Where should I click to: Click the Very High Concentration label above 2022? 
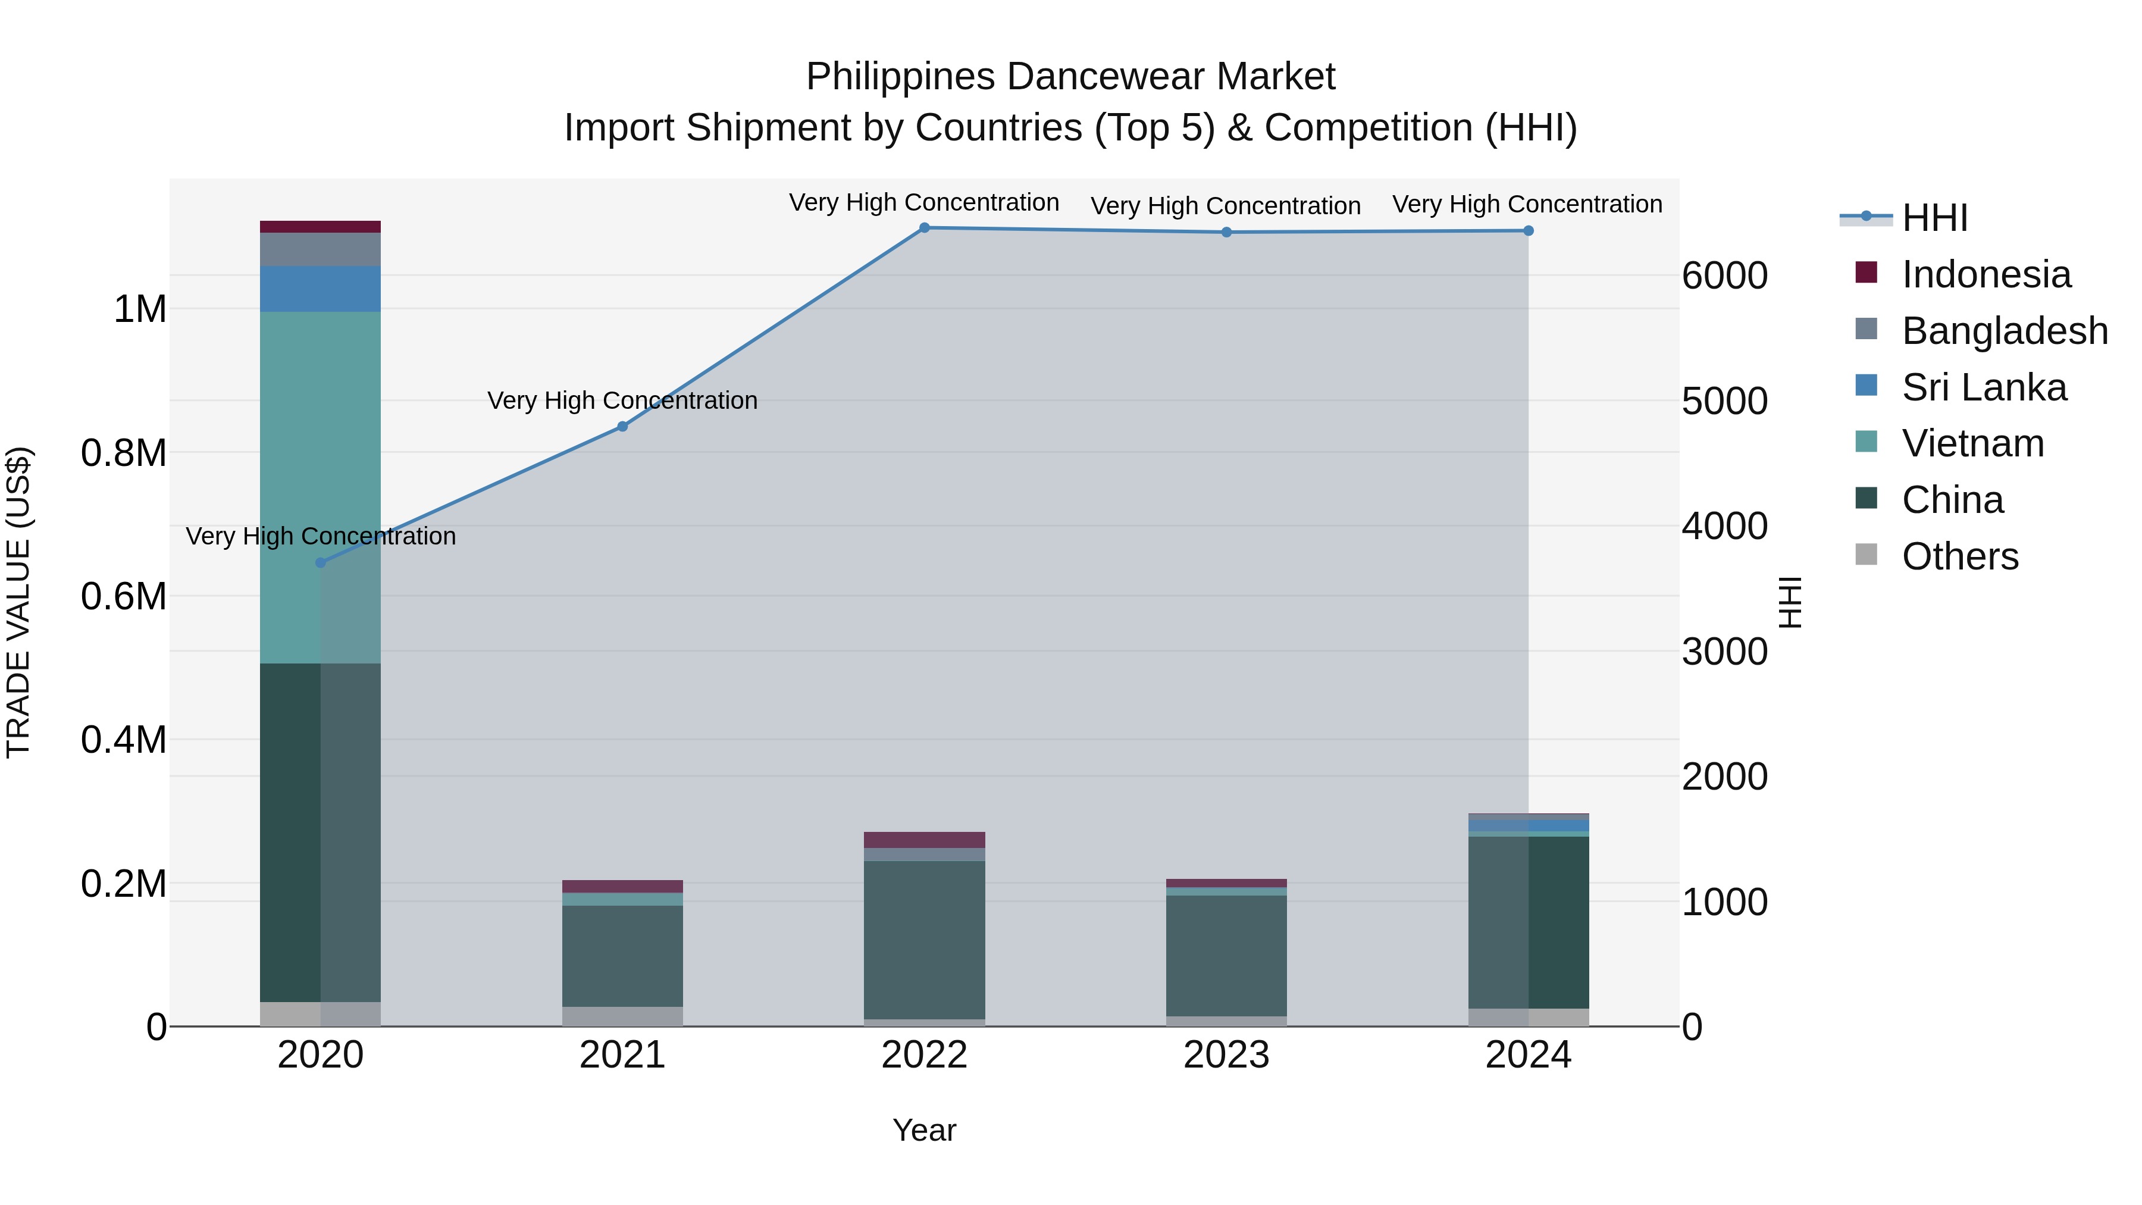[924, 203]
